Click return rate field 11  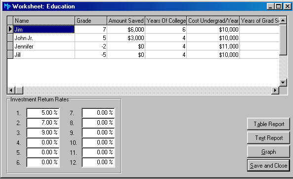[x=98, y=152]
